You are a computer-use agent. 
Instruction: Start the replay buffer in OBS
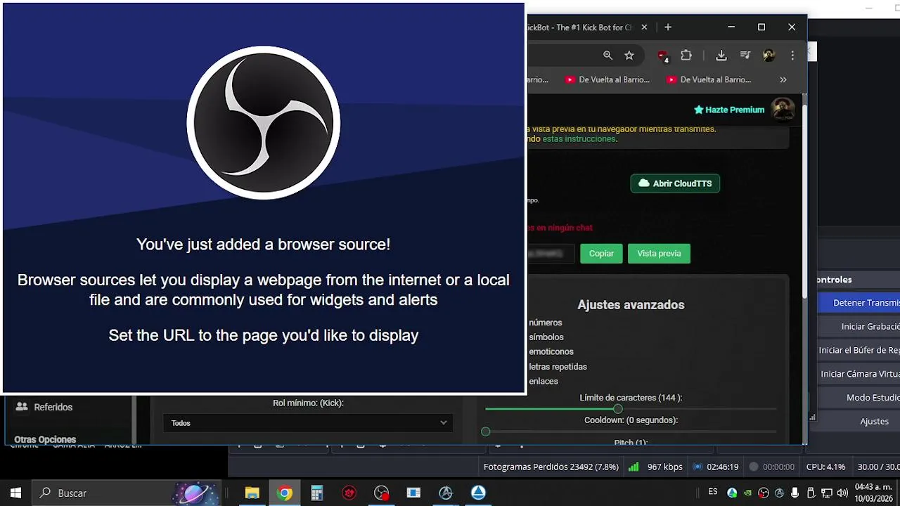859,350
